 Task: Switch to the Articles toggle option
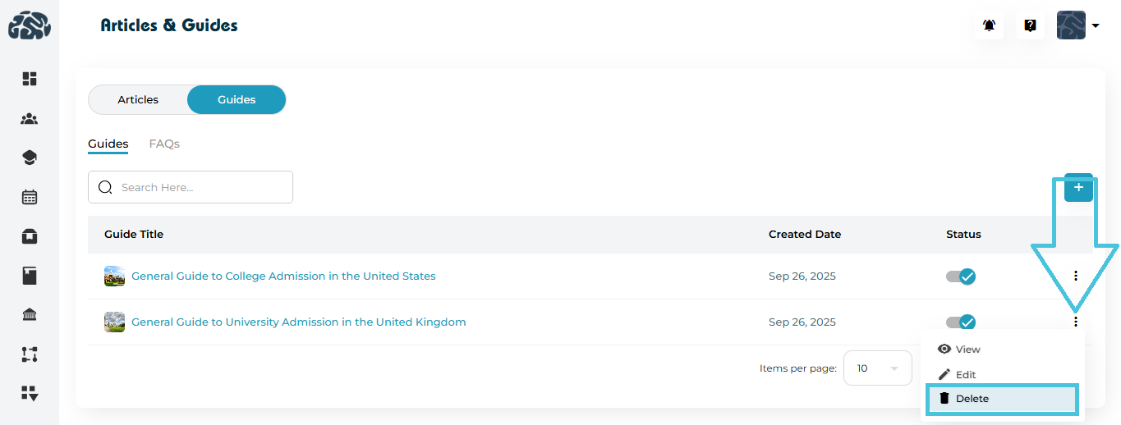click(138, 99)
